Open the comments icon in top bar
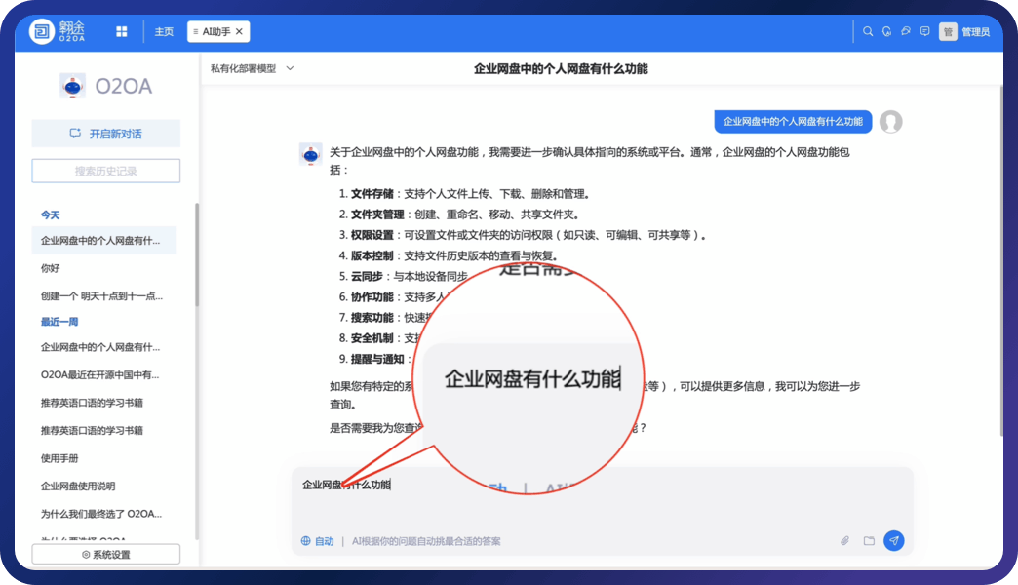 (x=925, y=30)
